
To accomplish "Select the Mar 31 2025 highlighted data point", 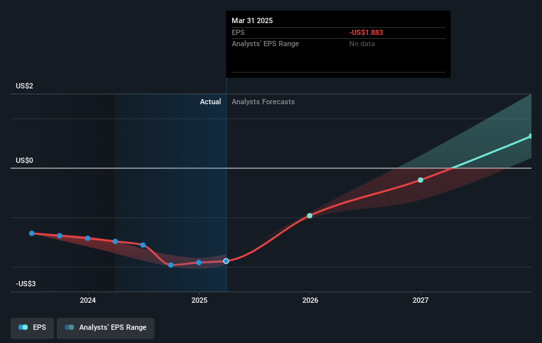I will coord(226,261).
